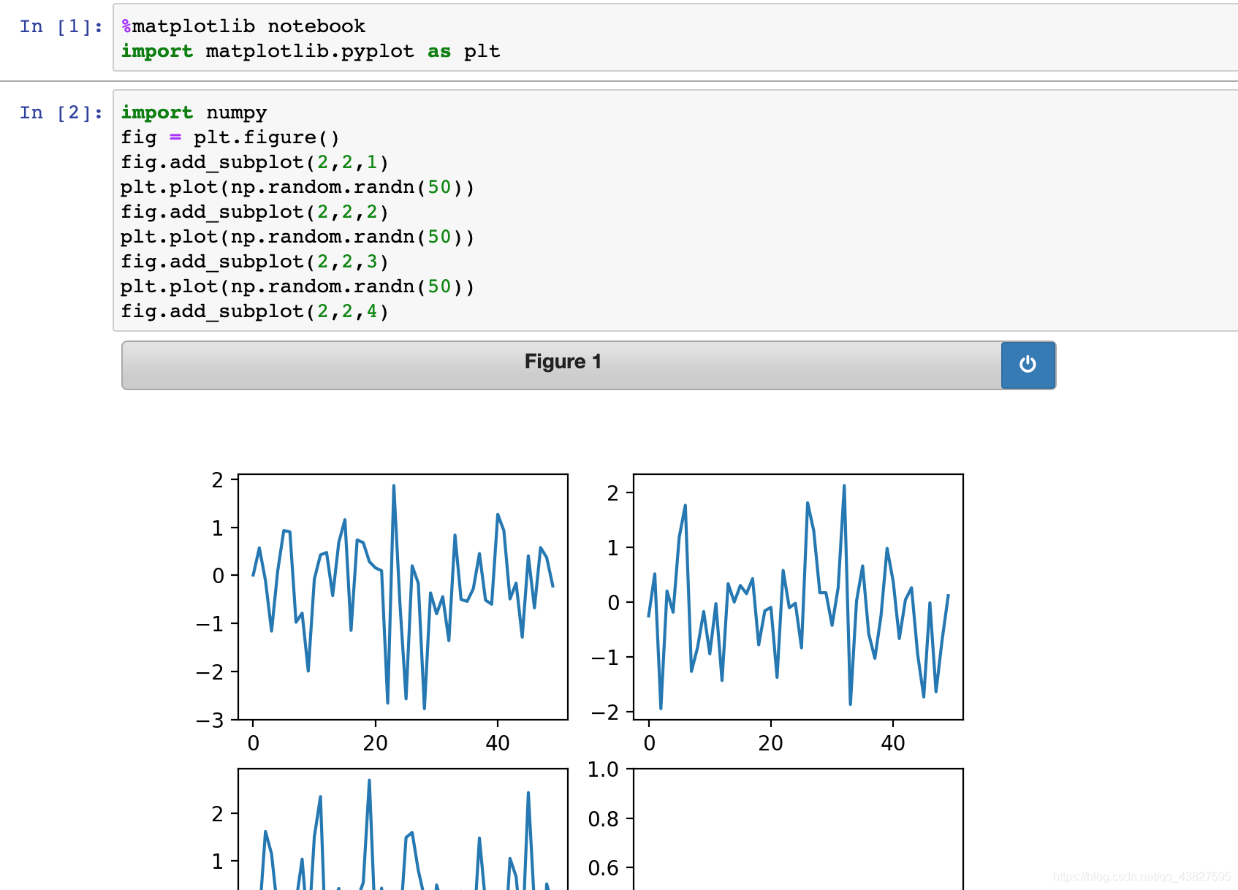Image resolution: width=1238 pixels, height=890 pixels.
Task: Click the 'import numpy' code line
Action: click(194, 113)
